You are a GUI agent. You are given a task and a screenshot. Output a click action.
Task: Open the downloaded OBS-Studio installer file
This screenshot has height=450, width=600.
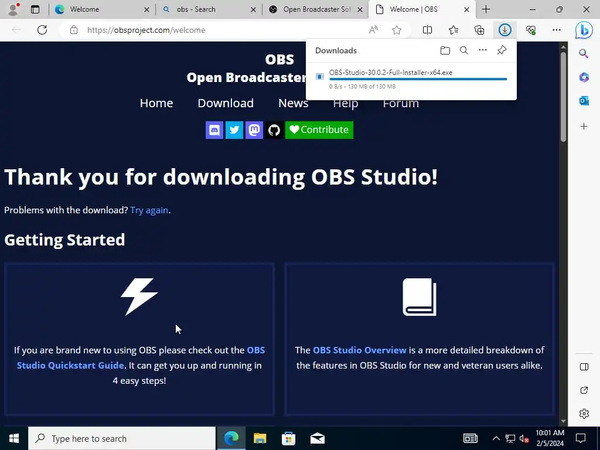pos(391,72)
